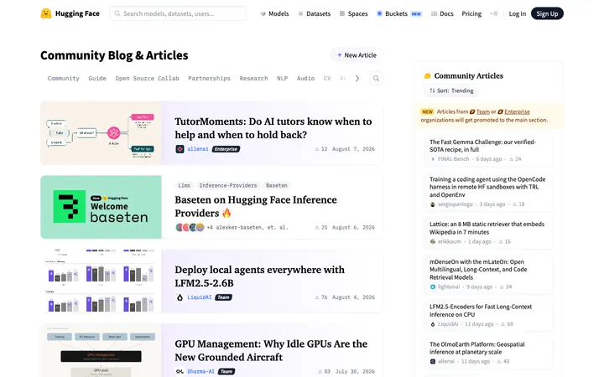Open the Welcome baseten thumbnail
Image resolution: width=604 pixels, height=377 pixels.
click(x=101, y=207)
